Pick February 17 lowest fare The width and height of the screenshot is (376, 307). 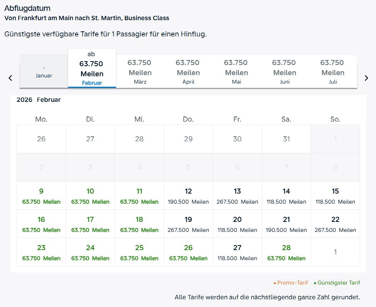pyautogui.click(x=90, y=224)
